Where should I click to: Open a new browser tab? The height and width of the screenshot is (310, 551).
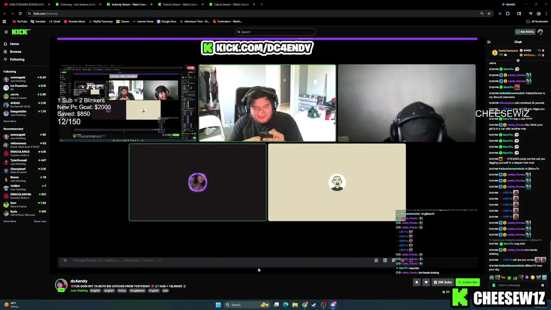(261, 4)
